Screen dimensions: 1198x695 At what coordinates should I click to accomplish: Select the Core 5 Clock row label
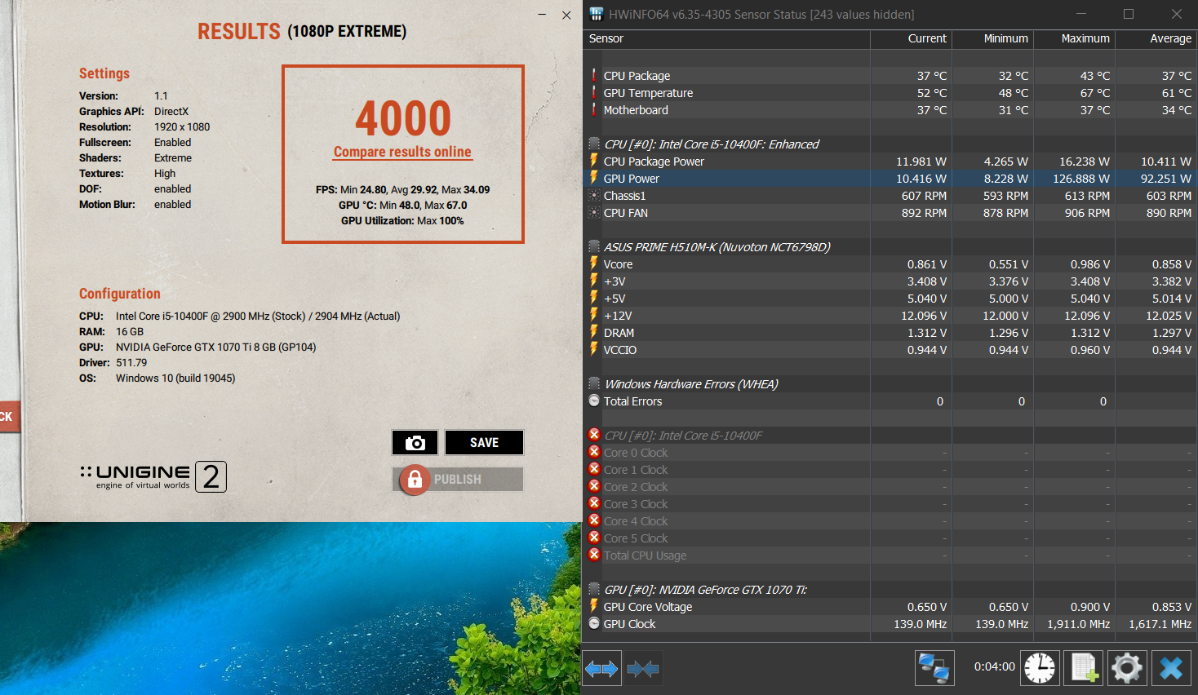click(636, 538)
